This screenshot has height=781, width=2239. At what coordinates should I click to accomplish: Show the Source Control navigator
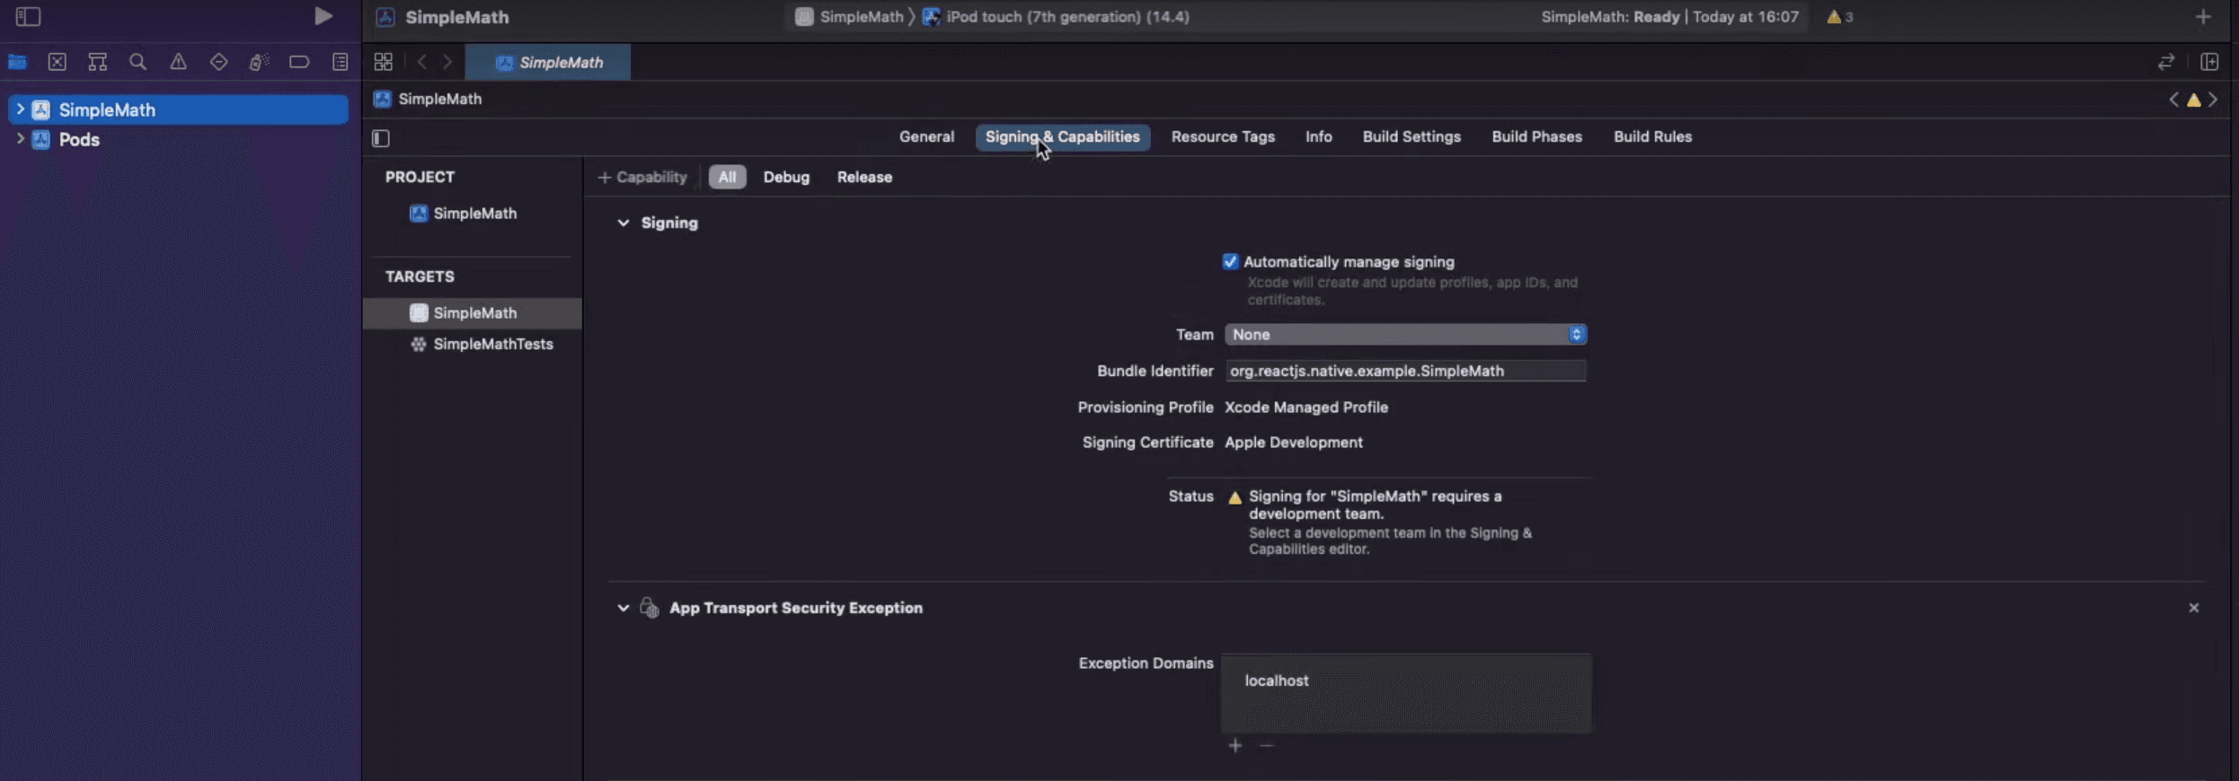pyautogui.click(x=58, y=62)
